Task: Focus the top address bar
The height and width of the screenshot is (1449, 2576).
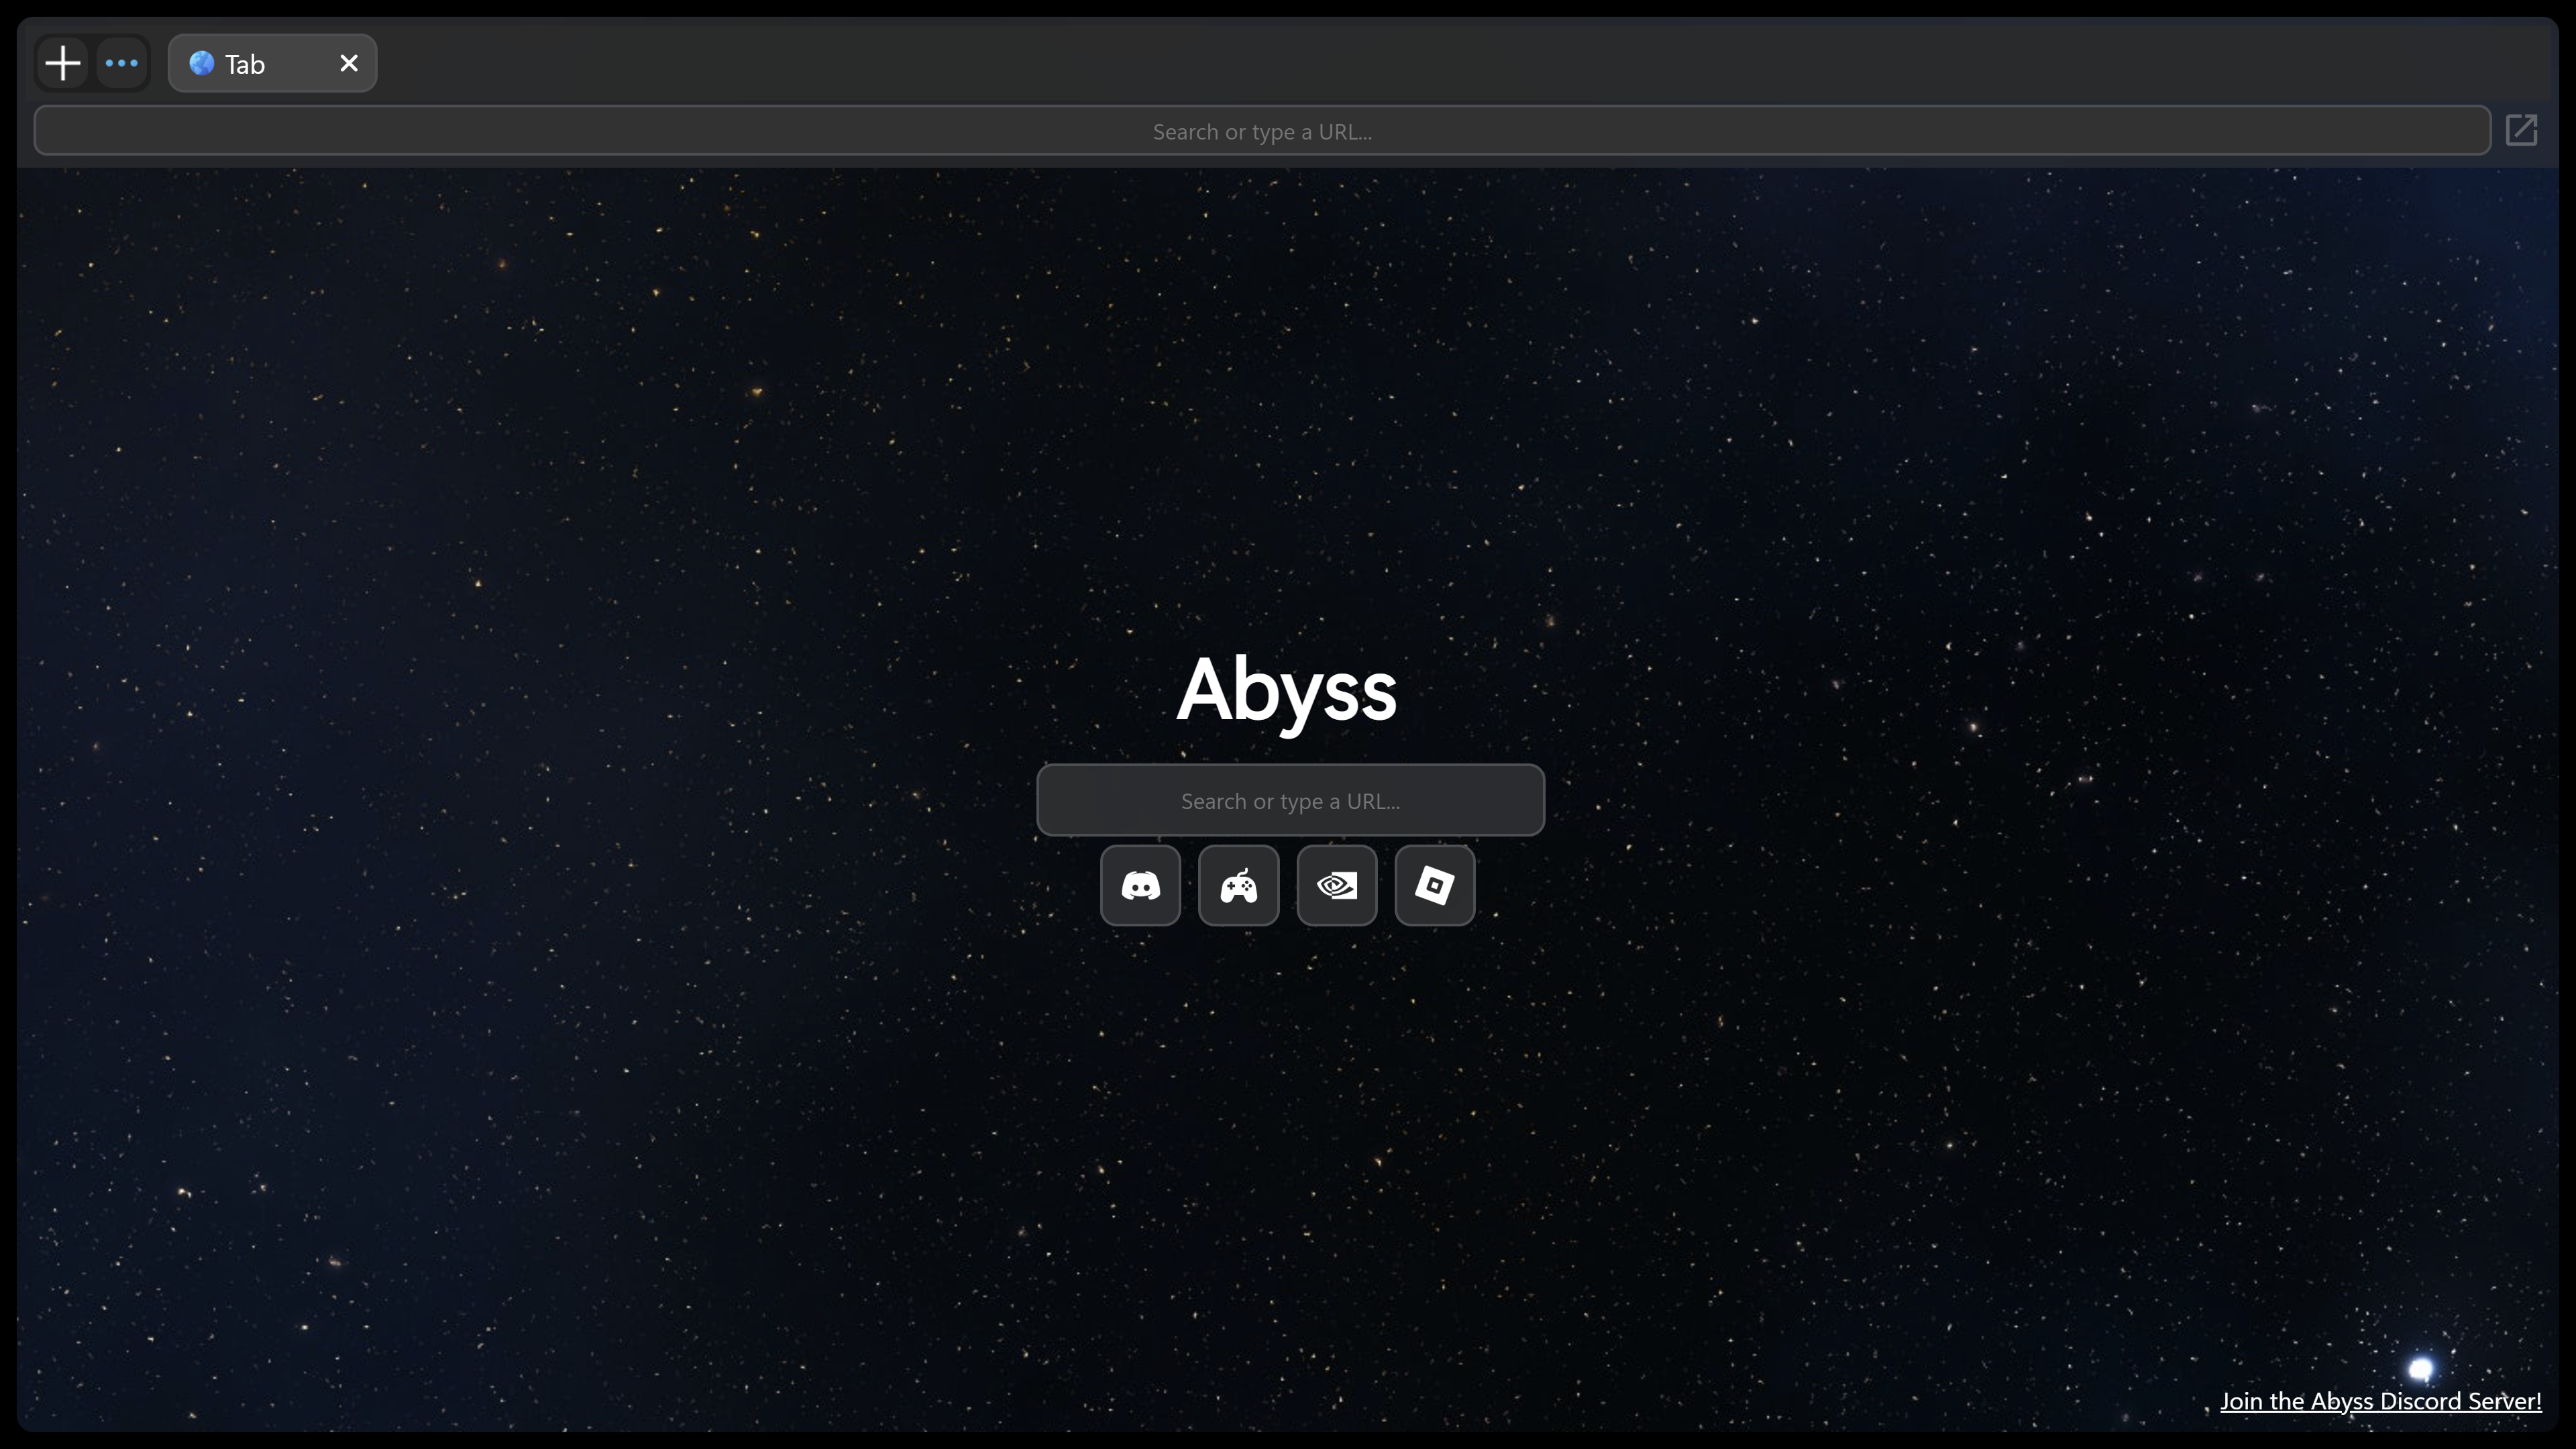Action: [x=1261, y=131]
